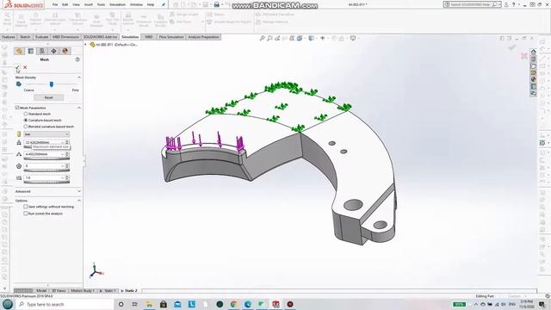The height and width of the screenshot is (310, 551).
Task: Open View Settings monitor icon
Action: [353, 38]
